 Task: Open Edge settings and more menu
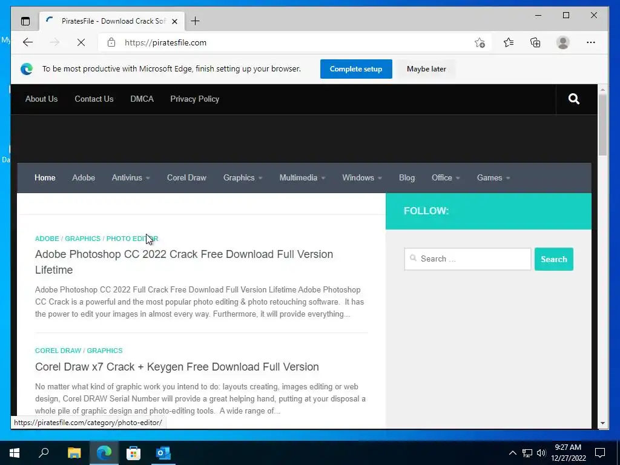tap(591, 42)
